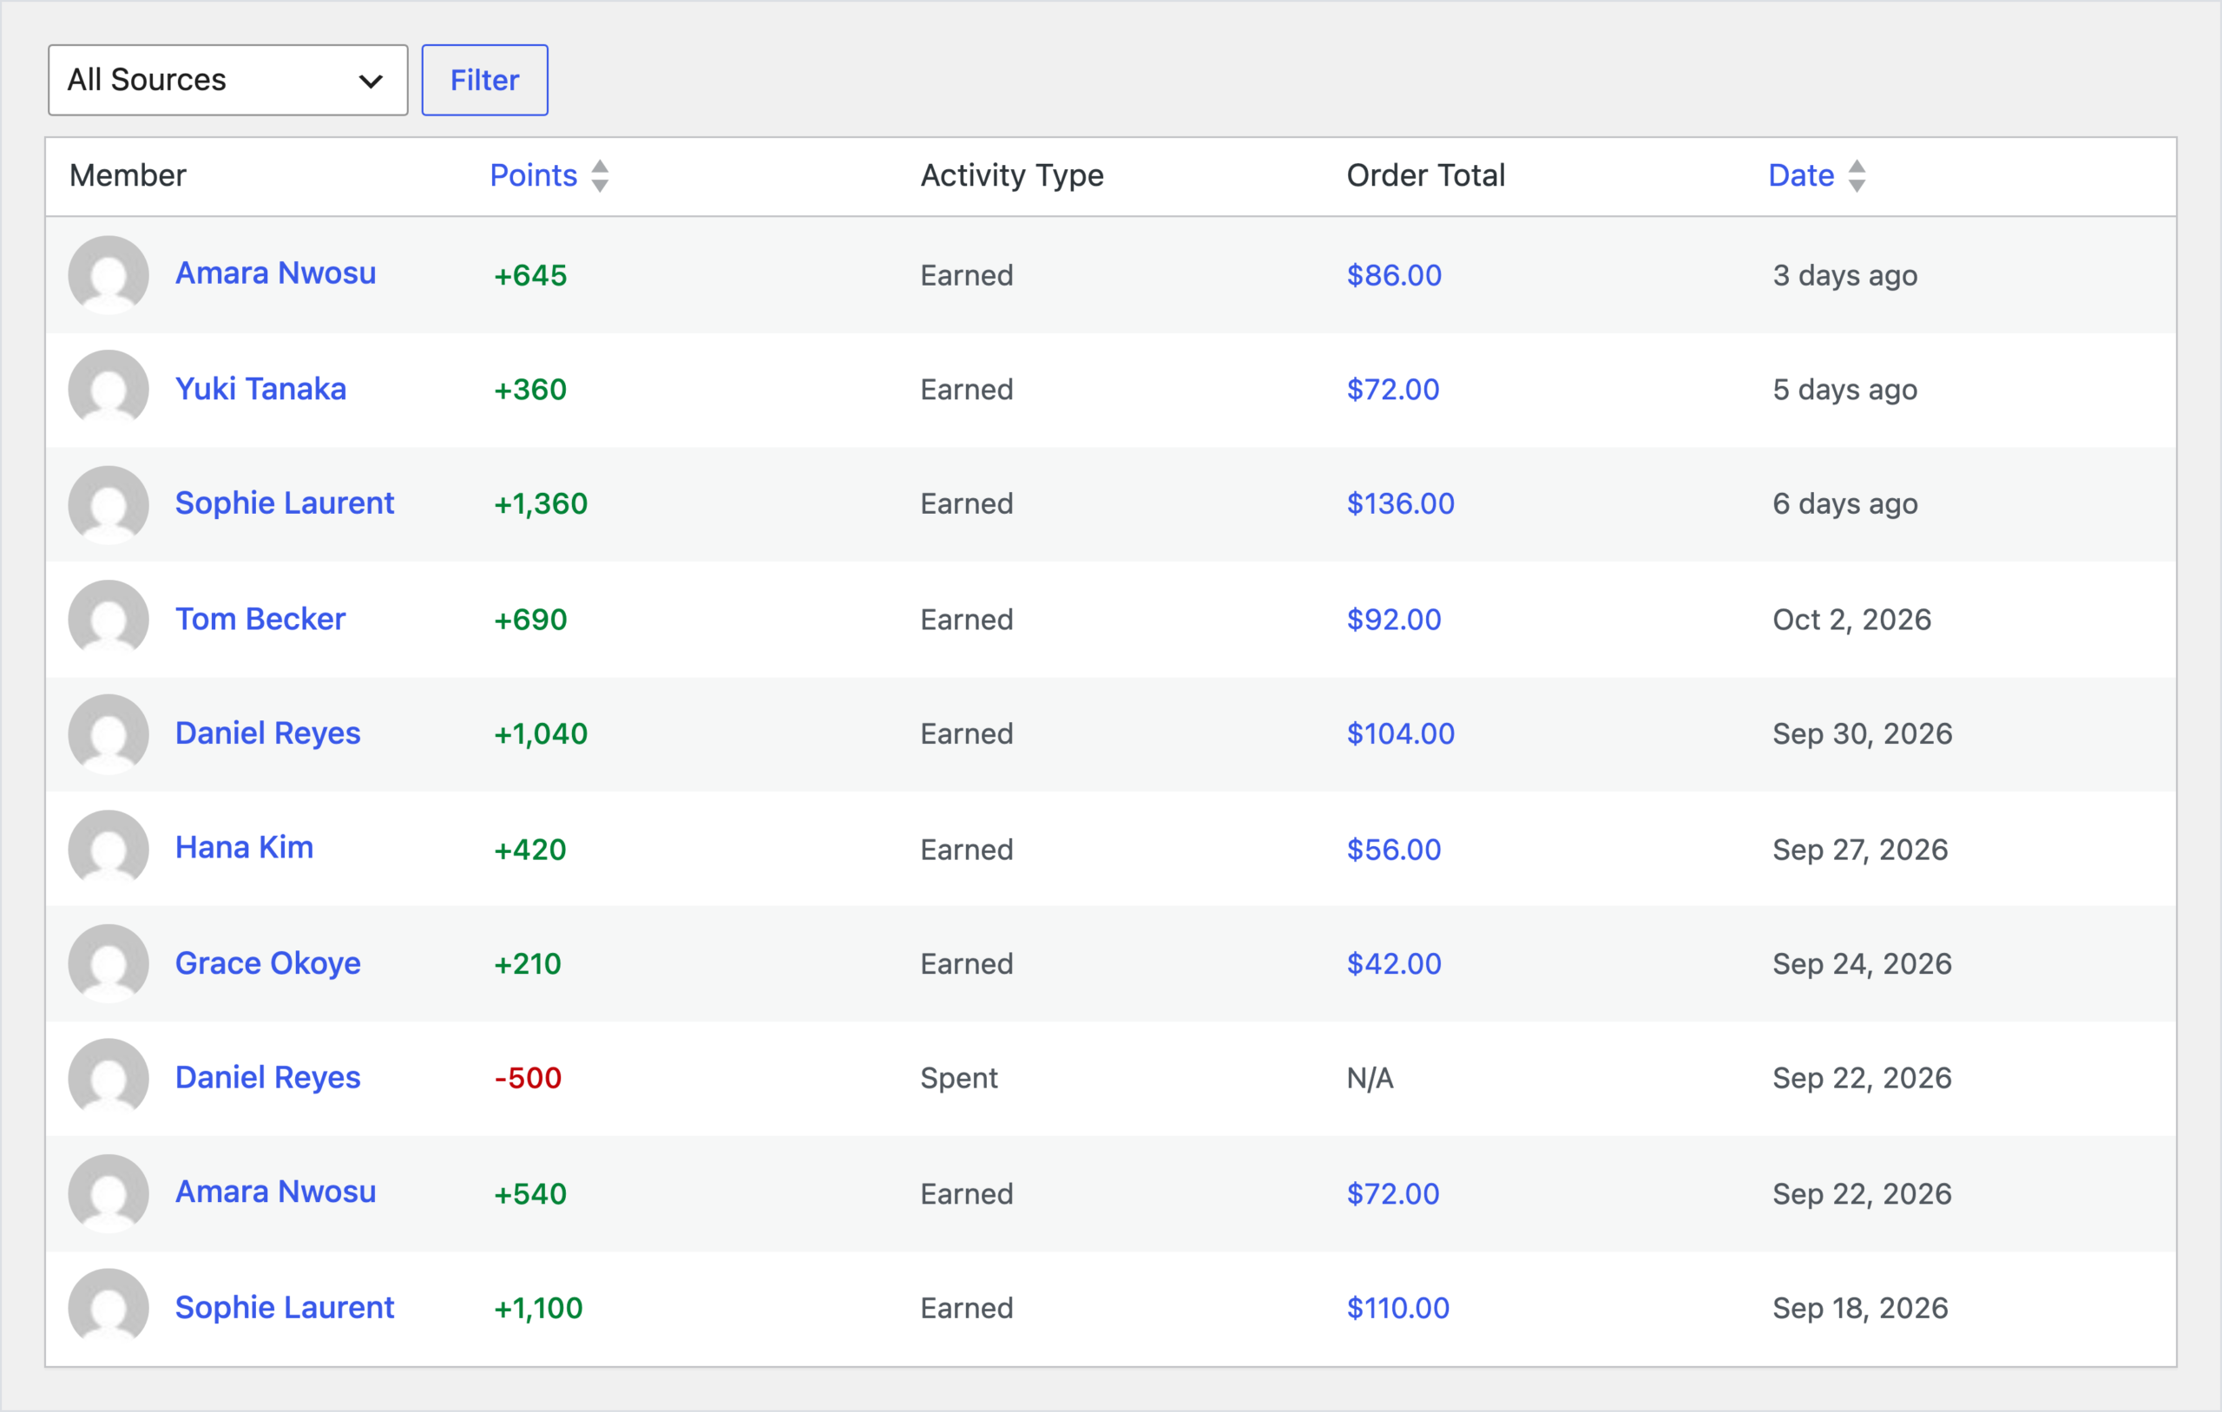This screenshot has height=1412, width=2222.
Task: Open Amara Nwosu's profile from the +645 row
Action: pos(276,273)
